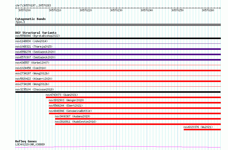
Task: Click the purple bar under nsv6570307
Action: click(x=118, y=60)
